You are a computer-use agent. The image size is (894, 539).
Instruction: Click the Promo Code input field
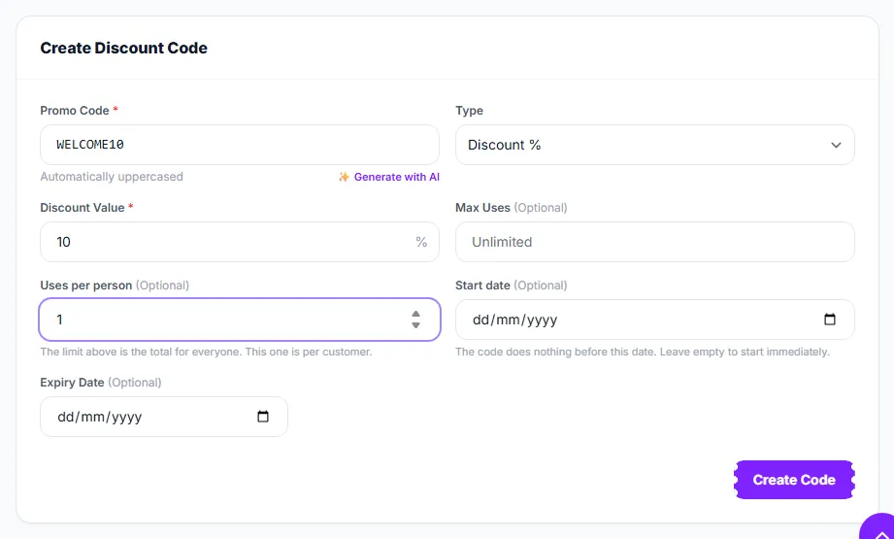tap(240, 145)
